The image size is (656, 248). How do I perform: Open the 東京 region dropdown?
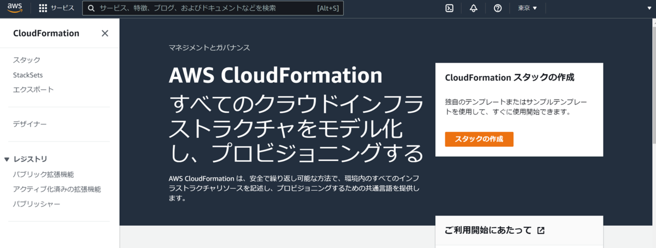pos(528,8)
